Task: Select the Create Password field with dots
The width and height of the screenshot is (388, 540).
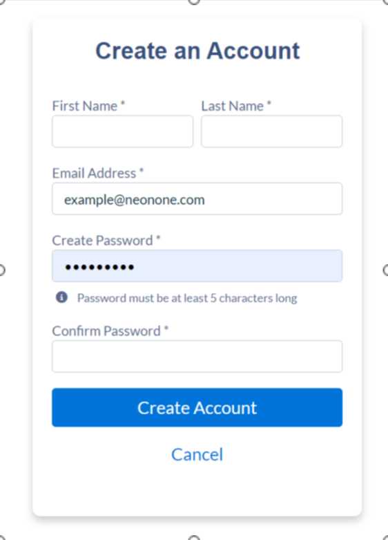Action: (x=197, y=266)
